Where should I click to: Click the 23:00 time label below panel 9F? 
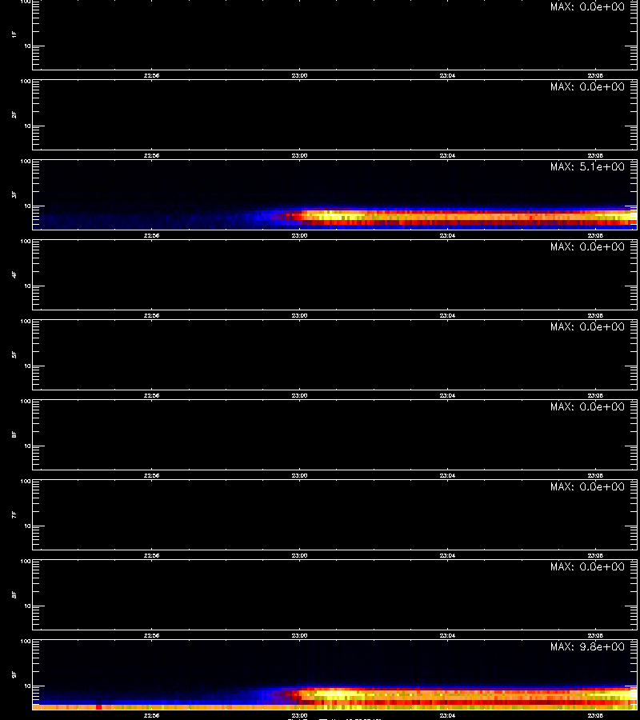tap(299, 715)
